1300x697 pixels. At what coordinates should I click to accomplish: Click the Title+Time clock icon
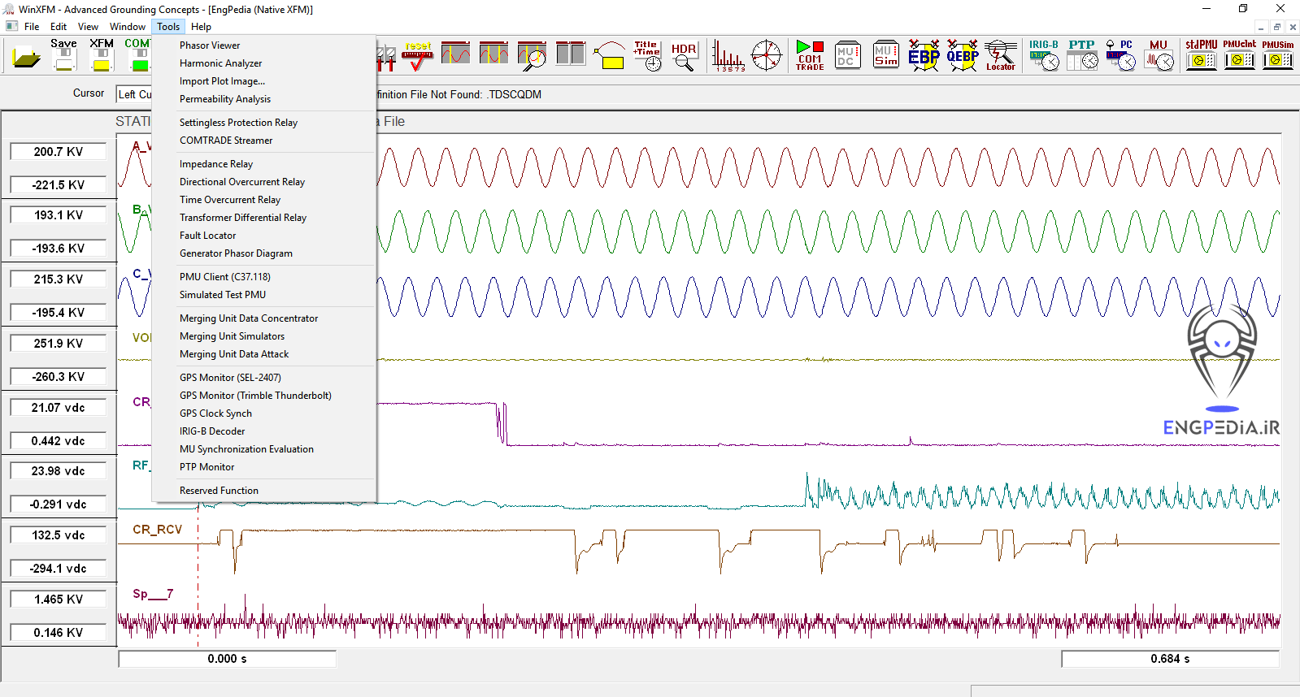pyautogui.click(x=648, y=56)
